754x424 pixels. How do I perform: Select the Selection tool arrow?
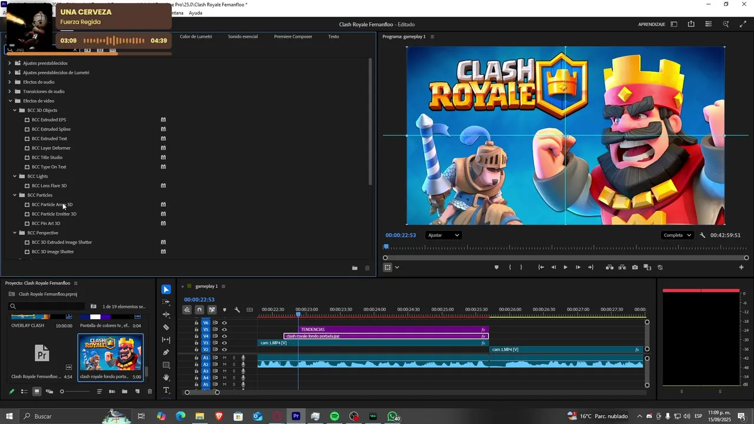(x=166, y=289)
